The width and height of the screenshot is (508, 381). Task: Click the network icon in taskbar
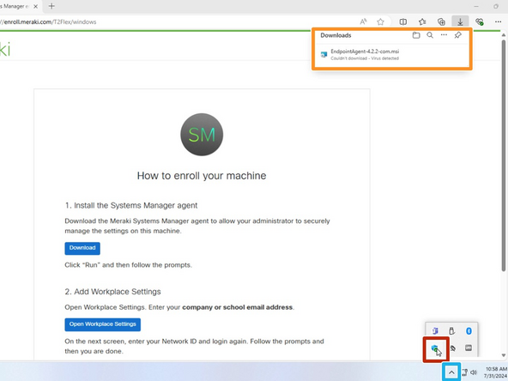[x=464, y=372]
